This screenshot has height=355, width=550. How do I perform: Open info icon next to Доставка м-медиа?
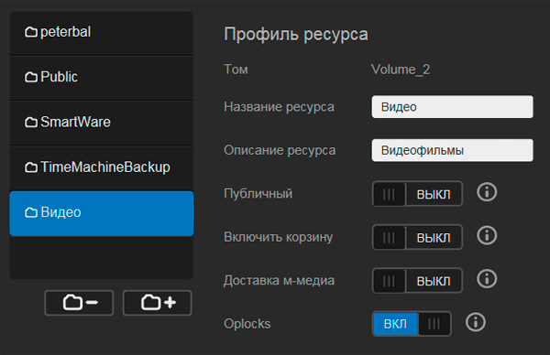487,279
